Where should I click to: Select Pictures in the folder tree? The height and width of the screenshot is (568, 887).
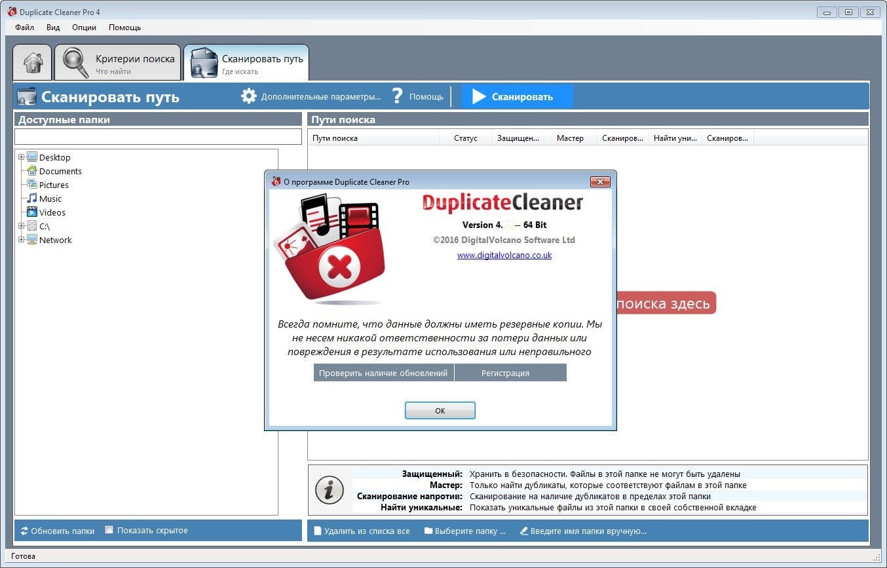click(x=54, y=185)
